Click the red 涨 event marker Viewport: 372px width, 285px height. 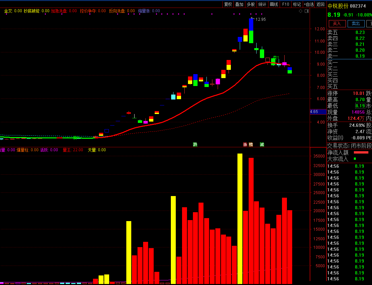[x=245, y=144]
